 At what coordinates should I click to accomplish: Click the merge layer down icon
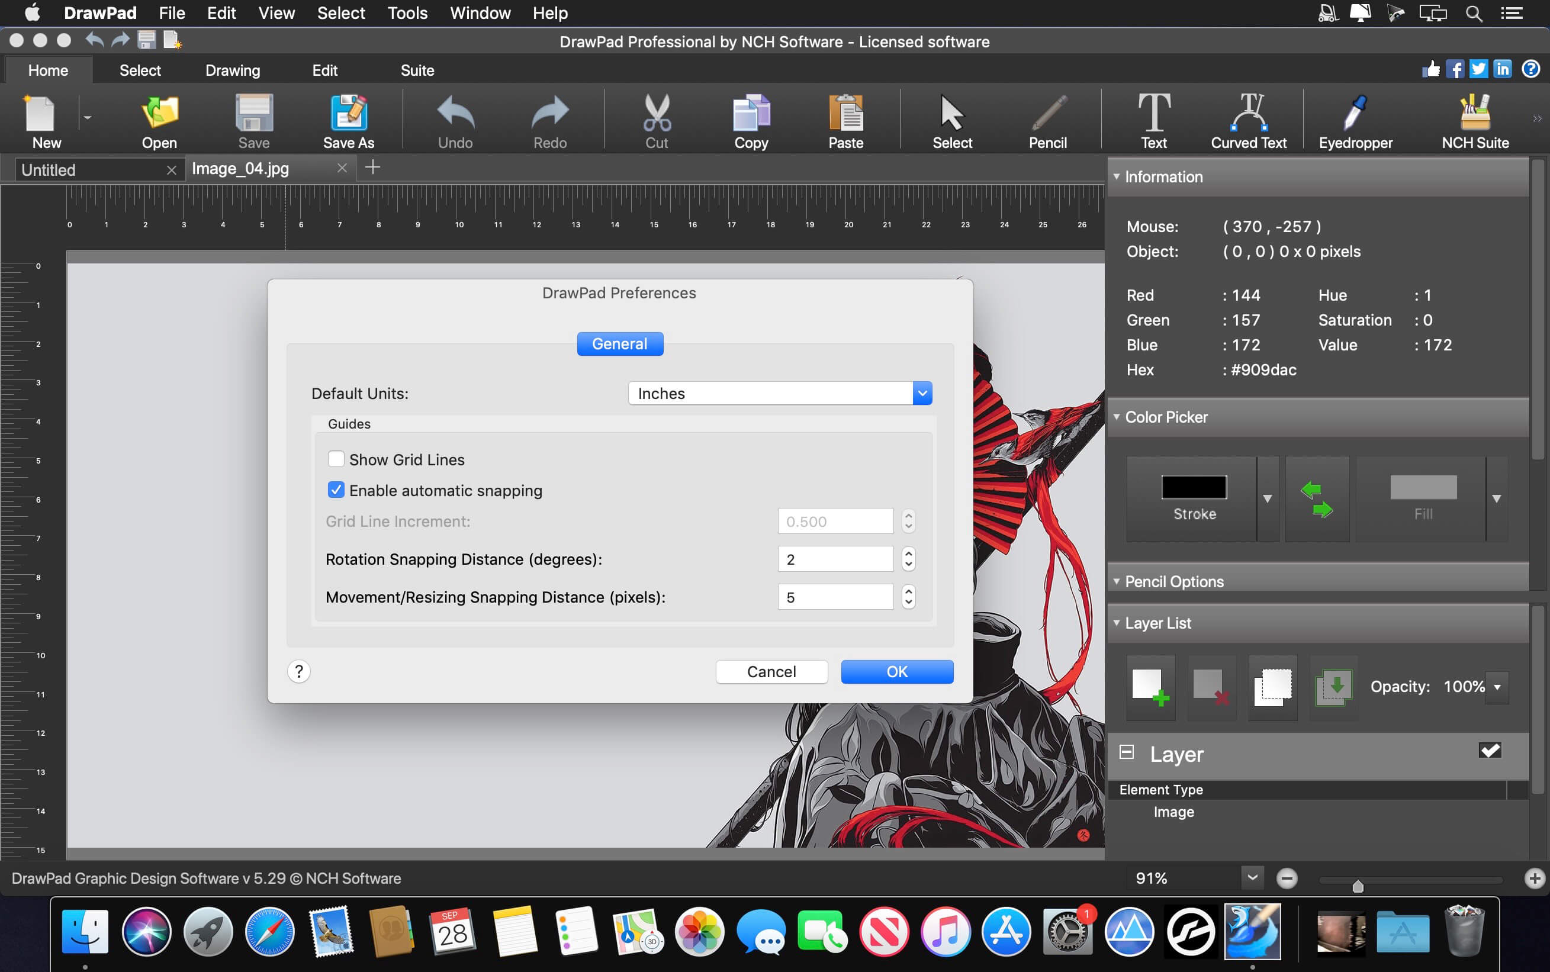coord(1333,687)
